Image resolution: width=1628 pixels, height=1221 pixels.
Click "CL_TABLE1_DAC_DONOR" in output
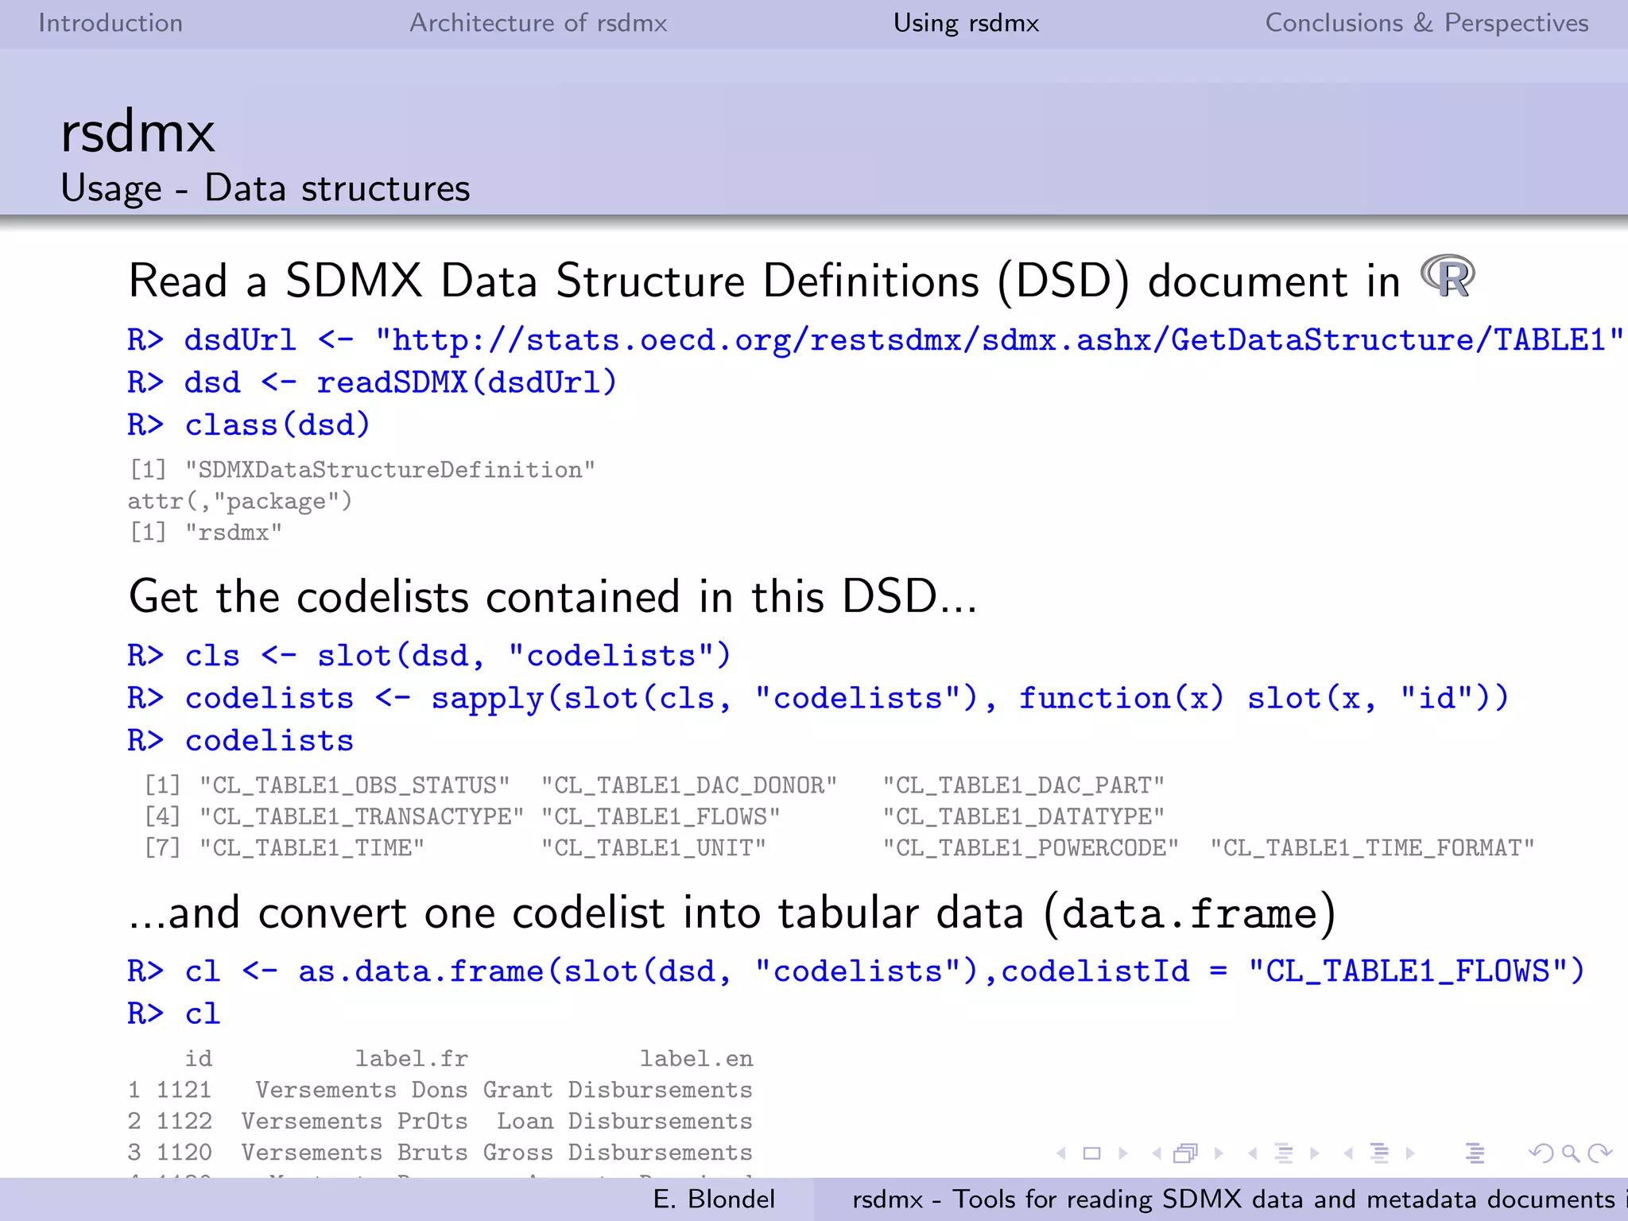point(689,785)
